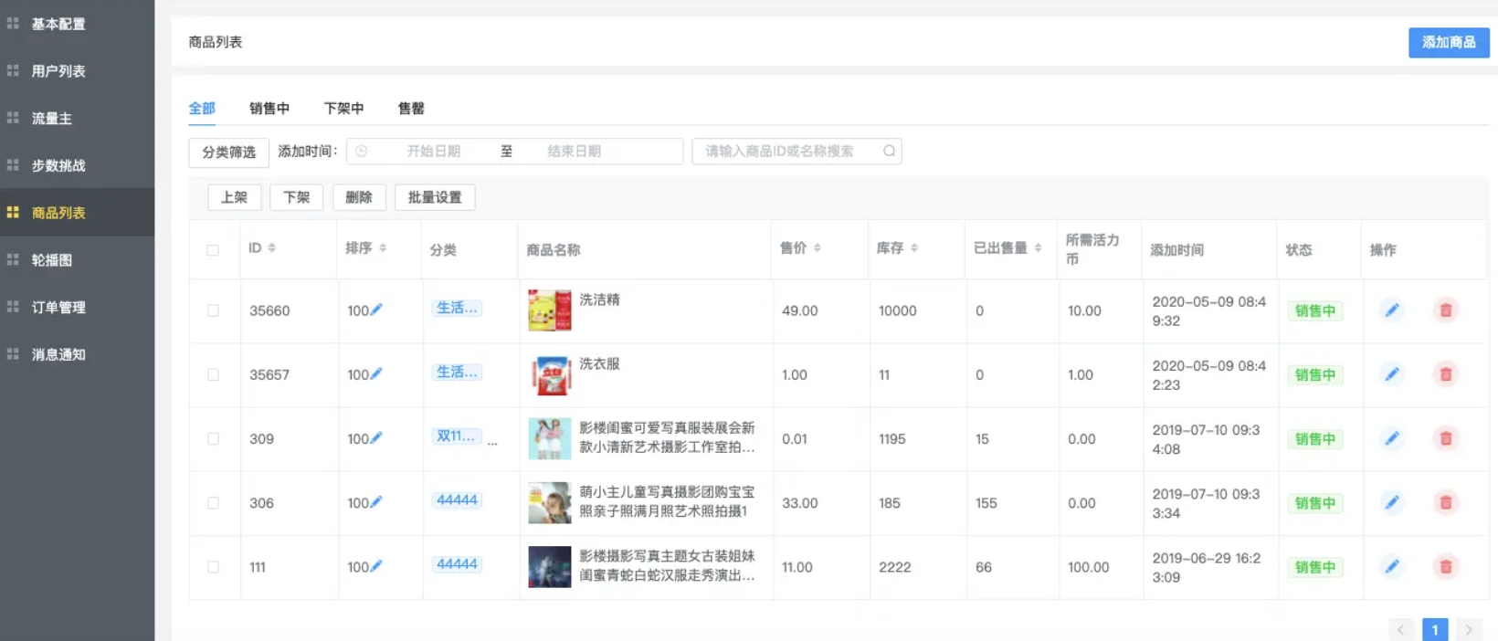This screenshot has height=641, width=1498.
Task: Click 添加商品 button
Action: pyautogui.click(x=1448, y=43)
